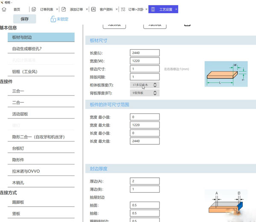Click the 长度(L) input field

(x=145, y=53)
